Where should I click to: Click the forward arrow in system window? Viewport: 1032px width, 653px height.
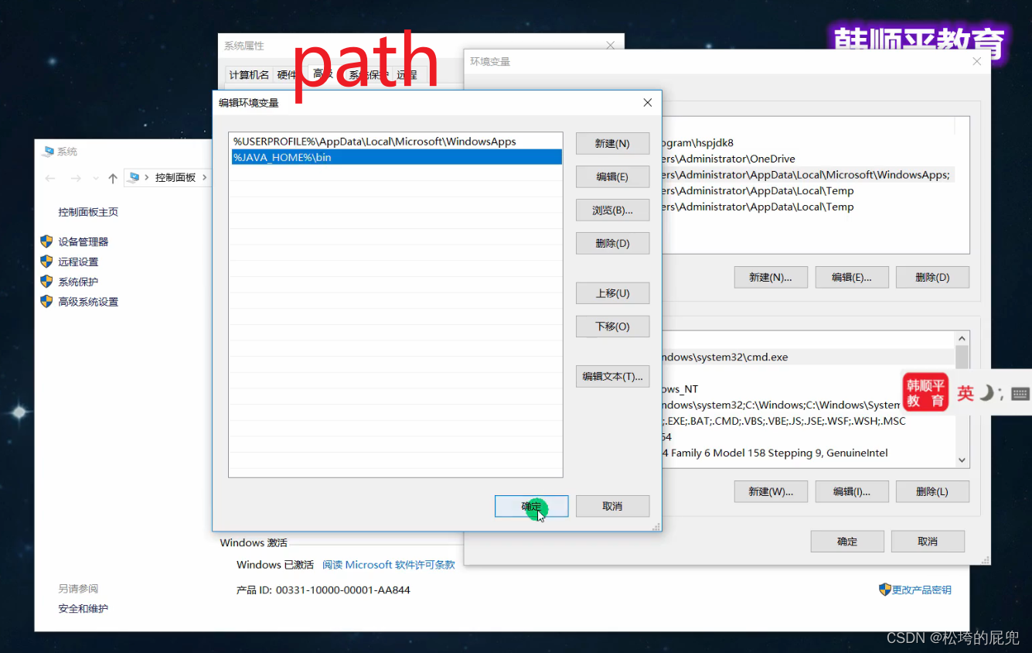[x=76, y=179]
